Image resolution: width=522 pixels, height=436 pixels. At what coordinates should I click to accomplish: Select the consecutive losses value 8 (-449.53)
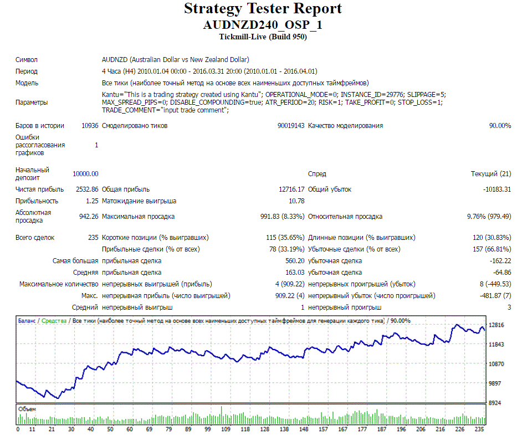(x=495, y=284)
